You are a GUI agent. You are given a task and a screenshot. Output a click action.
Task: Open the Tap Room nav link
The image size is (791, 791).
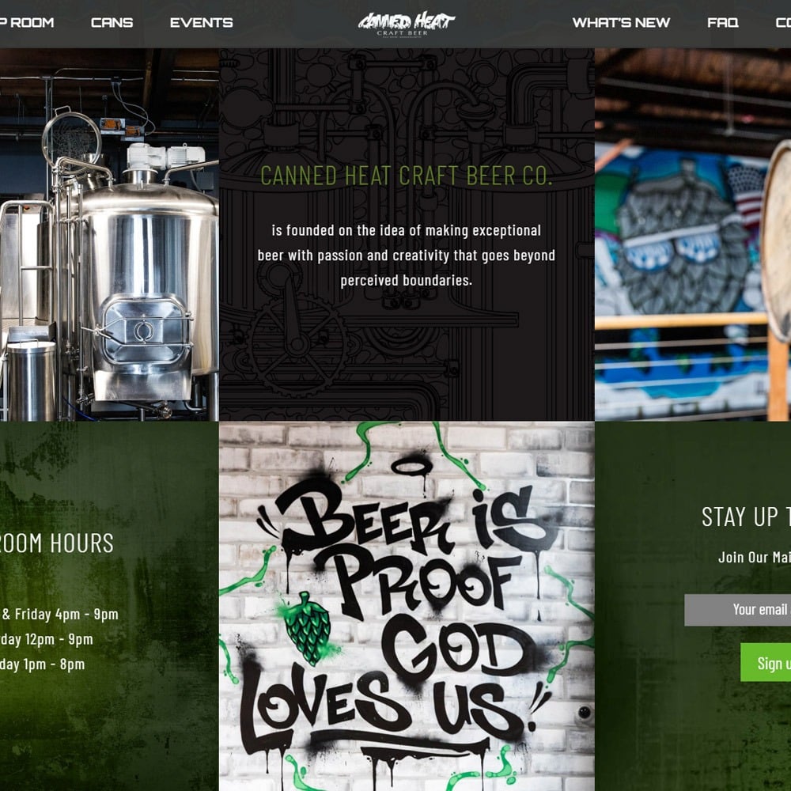coord(27,23)
